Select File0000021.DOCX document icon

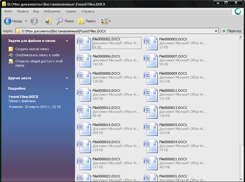pos(151,163)
